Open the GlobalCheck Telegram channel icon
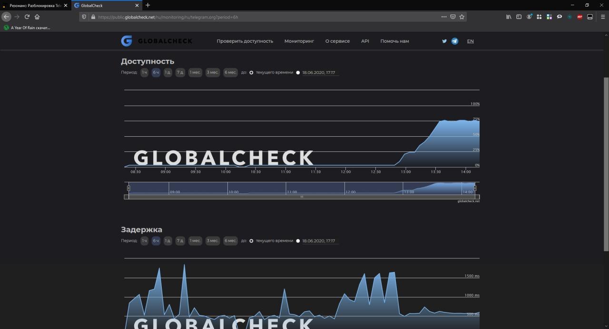 455,41
